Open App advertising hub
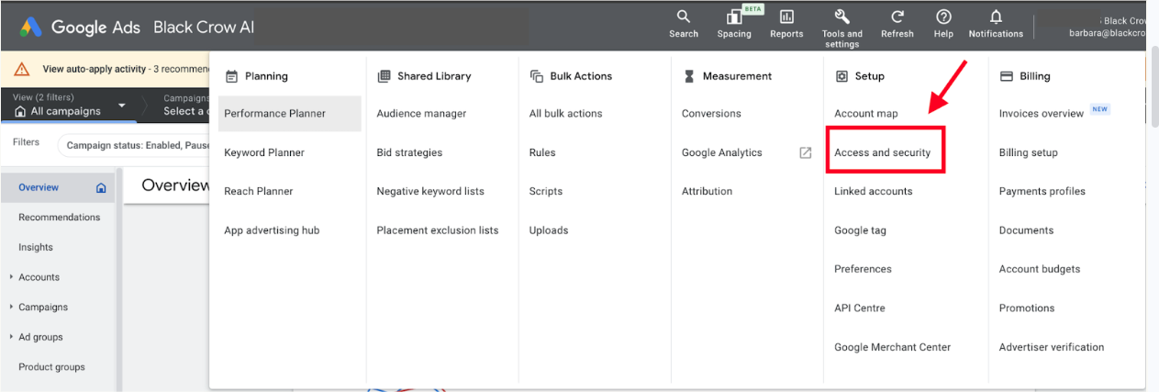Screen dimensions: 1159x392 pos(272,230)
